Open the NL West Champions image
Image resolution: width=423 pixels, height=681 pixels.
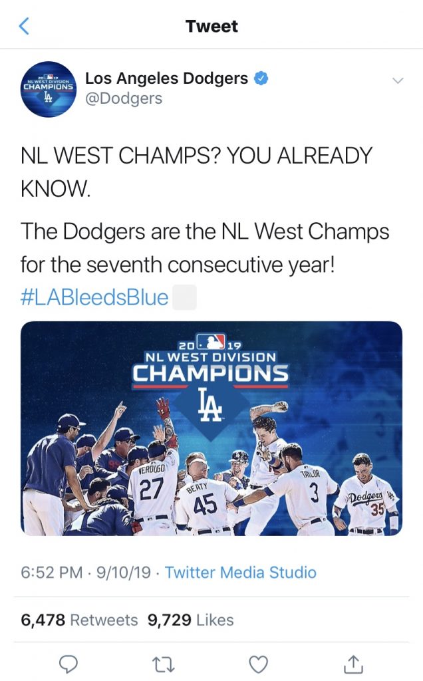click(x=211, y=428)
